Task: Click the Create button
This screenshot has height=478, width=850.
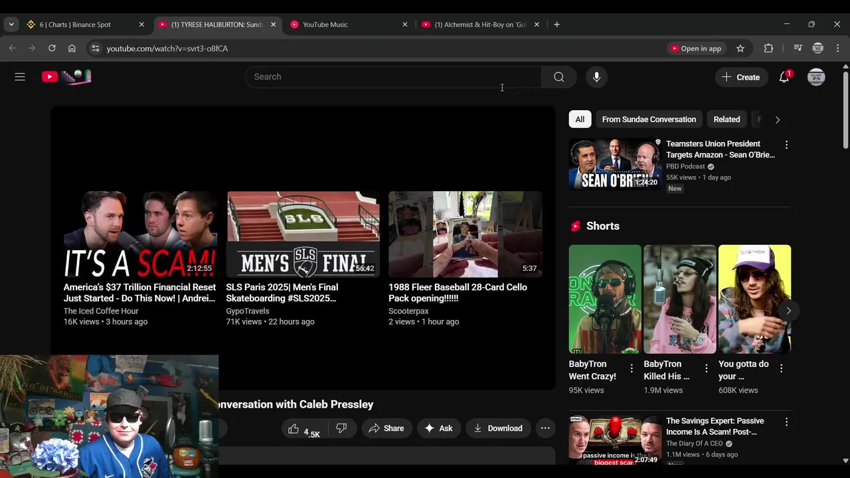Action: (x=741, y=77)
